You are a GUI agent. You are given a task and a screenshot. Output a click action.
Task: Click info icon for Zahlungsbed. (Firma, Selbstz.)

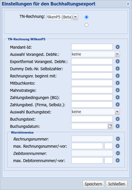coord(118,105)
